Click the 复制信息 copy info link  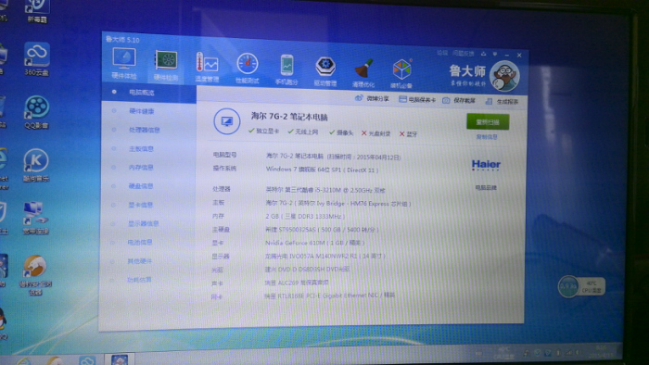487,137
